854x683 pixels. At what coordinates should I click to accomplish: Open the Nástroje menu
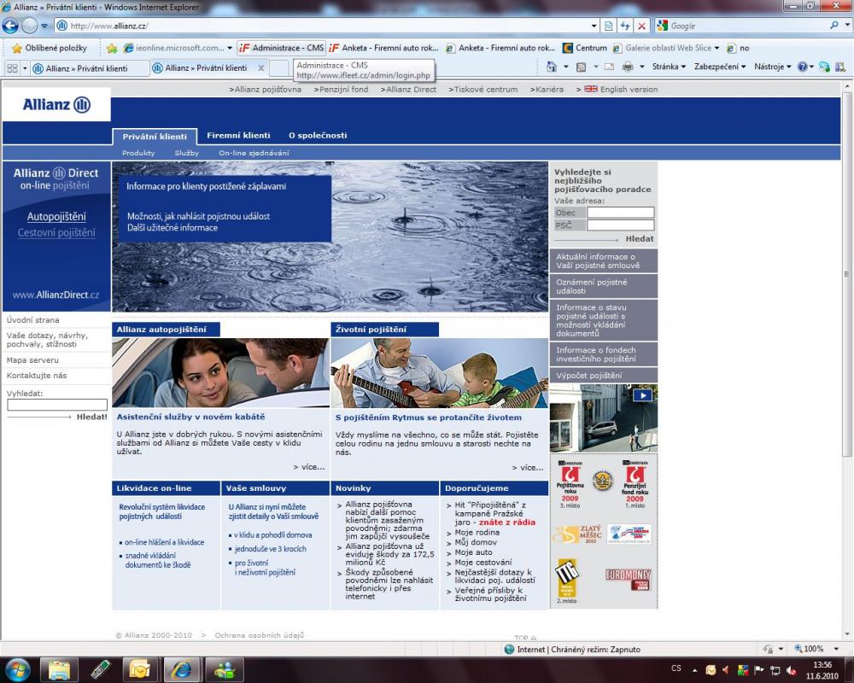(x=772, y=67)
